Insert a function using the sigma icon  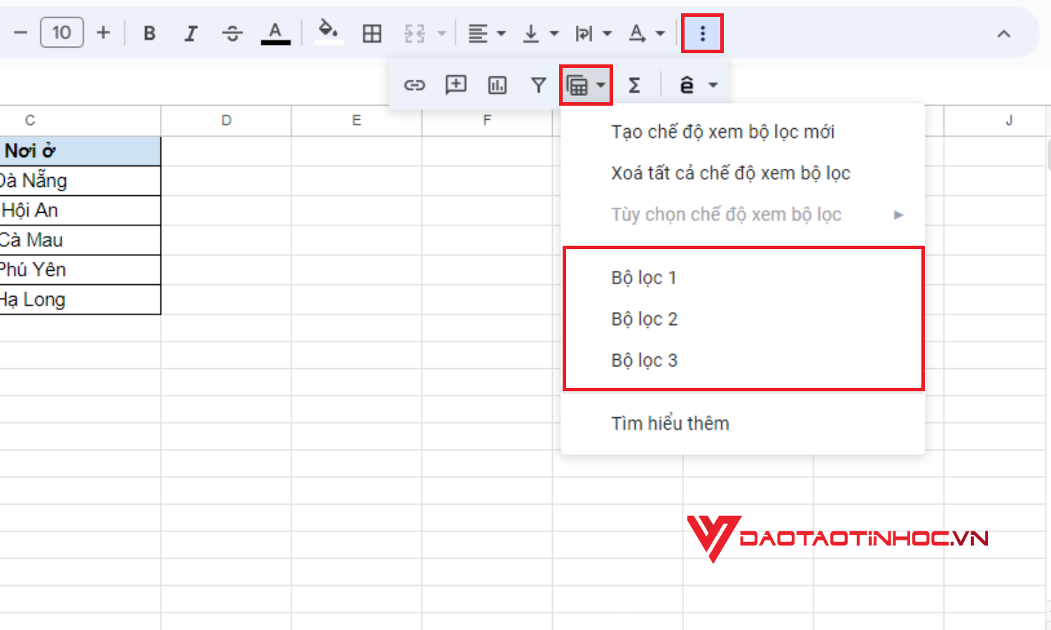634,85
